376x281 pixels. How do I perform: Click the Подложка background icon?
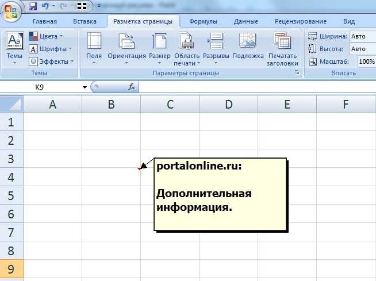tap(248, 40)
